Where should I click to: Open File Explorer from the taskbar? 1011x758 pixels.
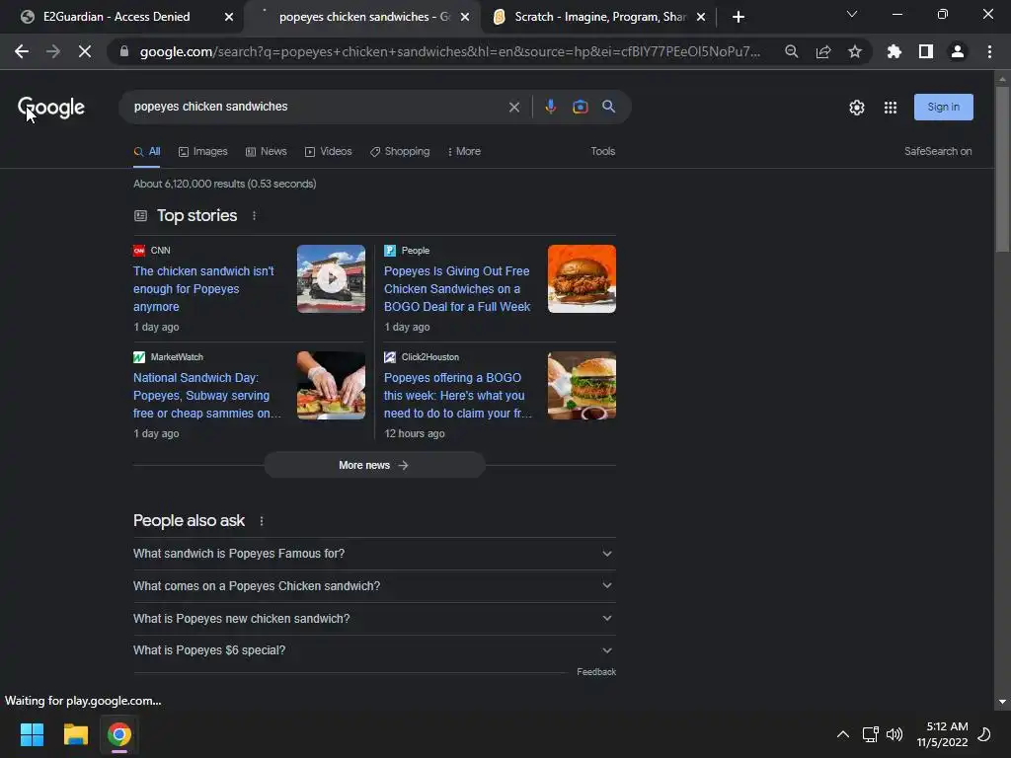(75, 734)
